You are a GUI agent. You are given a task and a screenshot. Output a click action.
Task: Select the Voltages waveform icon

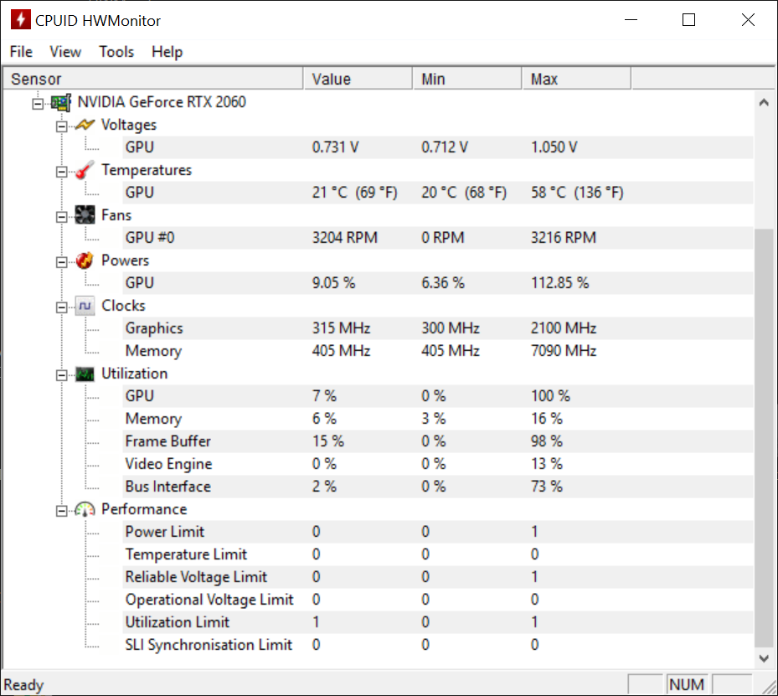click(84, 124)
